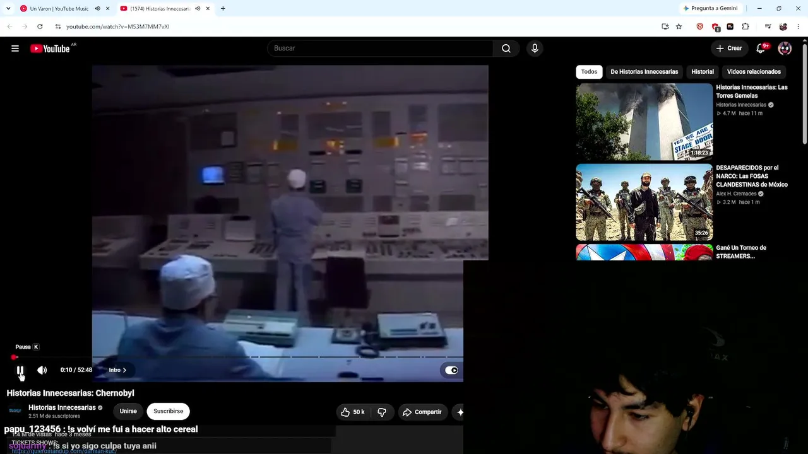Image resolution: width=808 pixels, height=454 pixels.
Task: Open the YouTube hamburger guide menu
Action: coord(15,49)
